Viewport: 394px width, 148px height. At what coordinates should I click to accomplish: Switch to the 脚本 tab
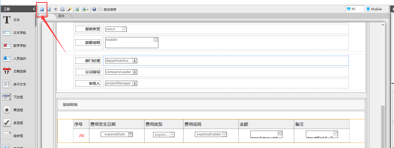click(x=62, y=16)
